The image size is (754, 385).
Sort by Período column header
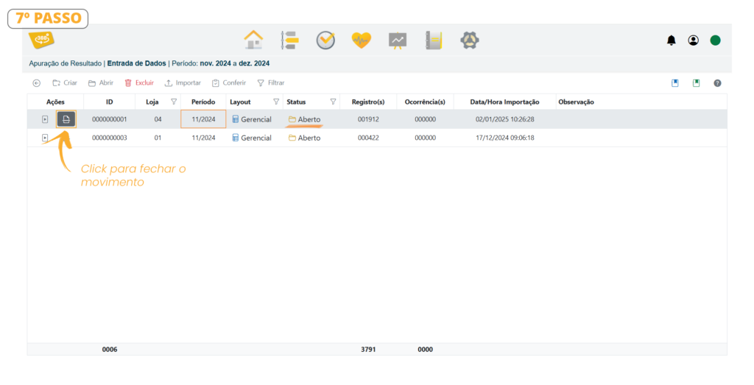click(x=203, y=102)
